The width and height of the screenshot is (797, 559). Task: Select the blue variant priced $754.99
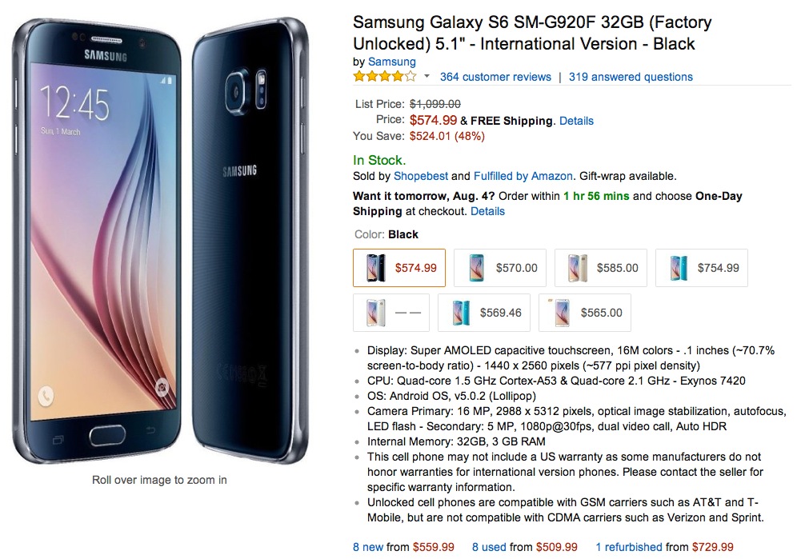point(702,268)
